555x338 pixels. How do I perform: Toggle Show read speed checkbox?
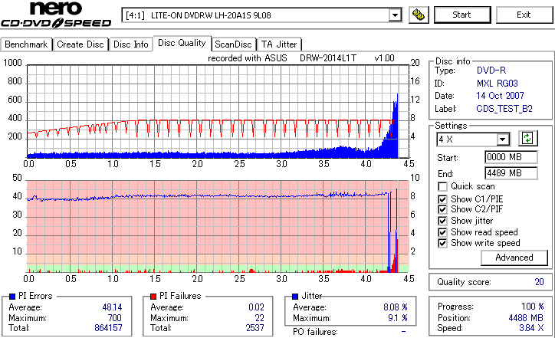coord(442,232)
